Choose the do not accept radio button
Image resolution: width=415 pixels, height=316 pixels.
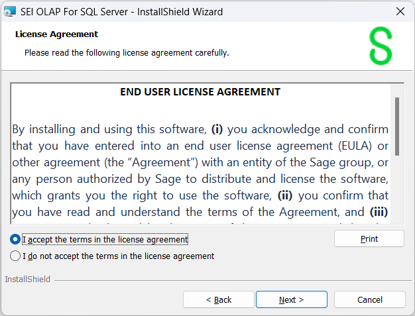coord(15,256)
